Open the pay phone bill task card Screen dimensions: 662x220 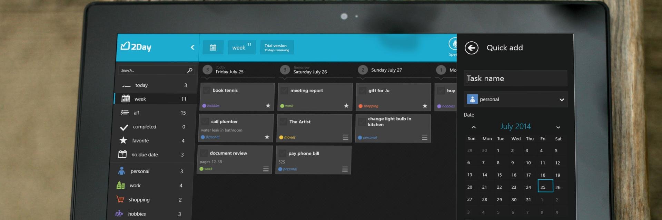313,160
